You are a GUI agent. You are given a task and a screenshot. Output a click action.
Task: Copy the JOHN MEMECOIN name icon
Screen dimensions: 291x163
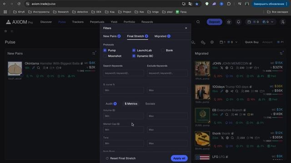click(251, 63)
